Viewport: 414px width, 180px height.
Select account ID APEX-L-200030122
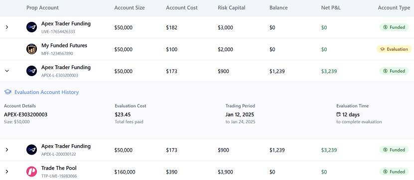[59, 154]
